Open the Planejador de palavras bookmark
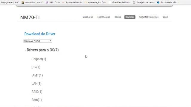 point(144,2)
